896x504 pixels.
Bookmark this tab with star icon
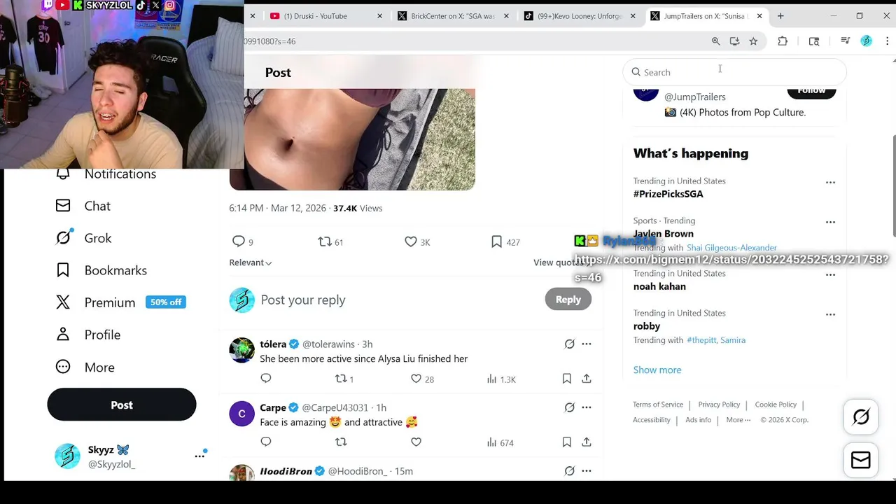coord(753,41)
